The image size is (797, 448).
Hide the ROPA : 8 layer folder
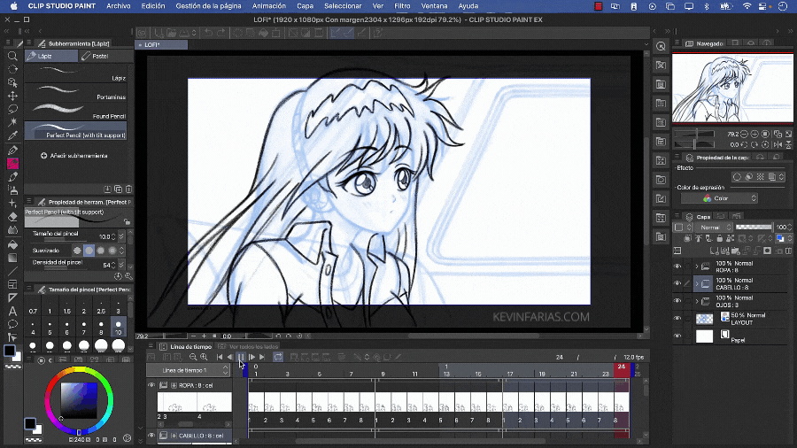pos(677,266)
